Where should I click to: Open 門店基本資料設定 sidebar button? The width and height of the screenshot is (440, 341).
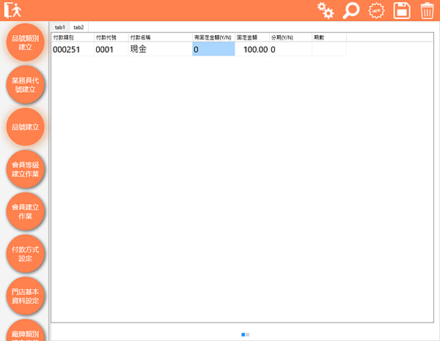[25, 296]
